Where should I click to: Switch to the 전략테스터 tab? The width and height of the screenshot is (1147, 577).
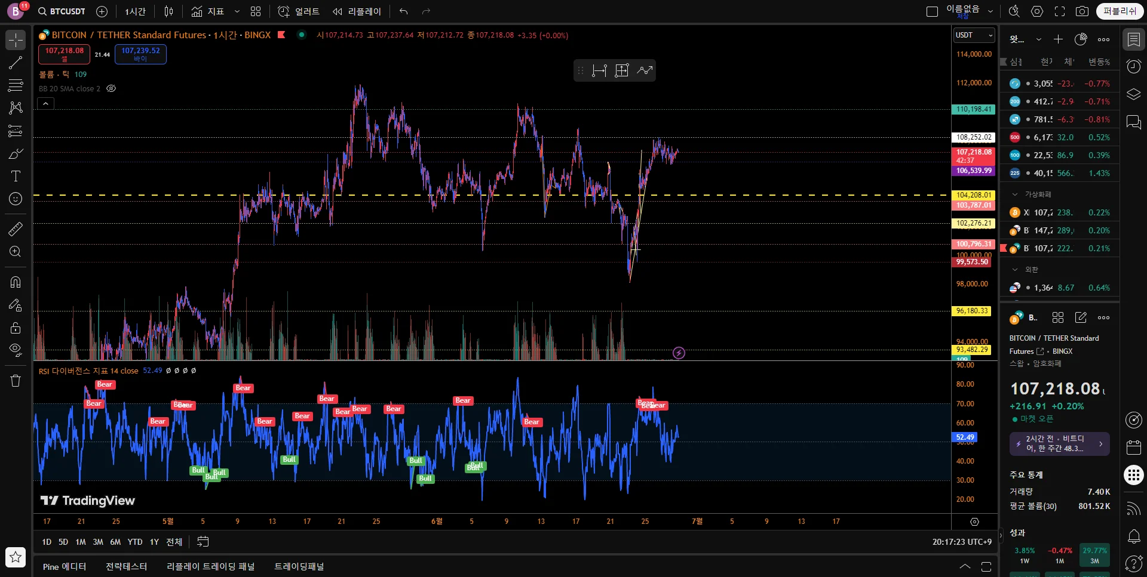tap(126, 566)
